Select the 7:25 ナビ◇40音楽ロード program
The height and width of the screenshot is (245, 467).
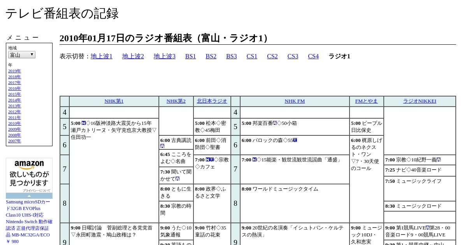pos(420,170)
